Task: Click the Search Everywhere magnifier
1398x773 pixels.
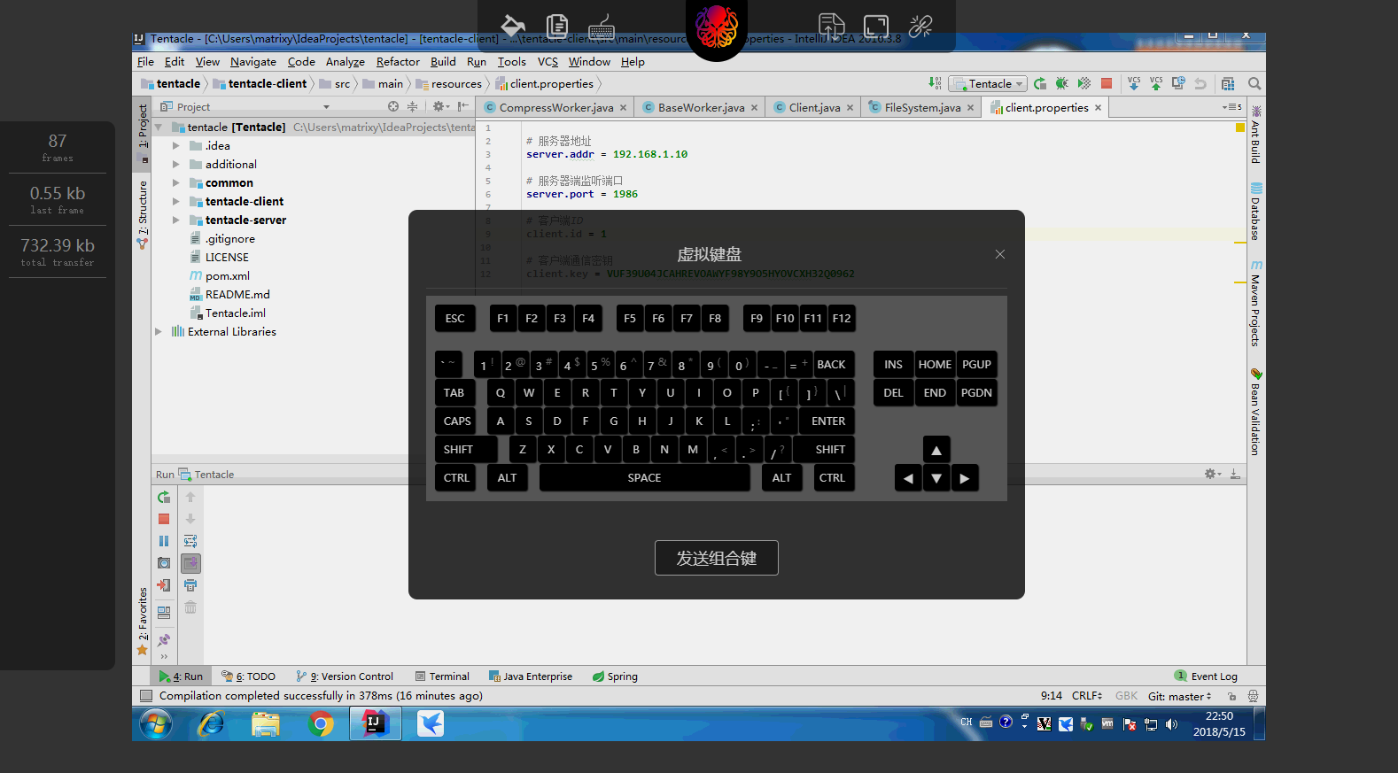Action: pos(1254,83)
